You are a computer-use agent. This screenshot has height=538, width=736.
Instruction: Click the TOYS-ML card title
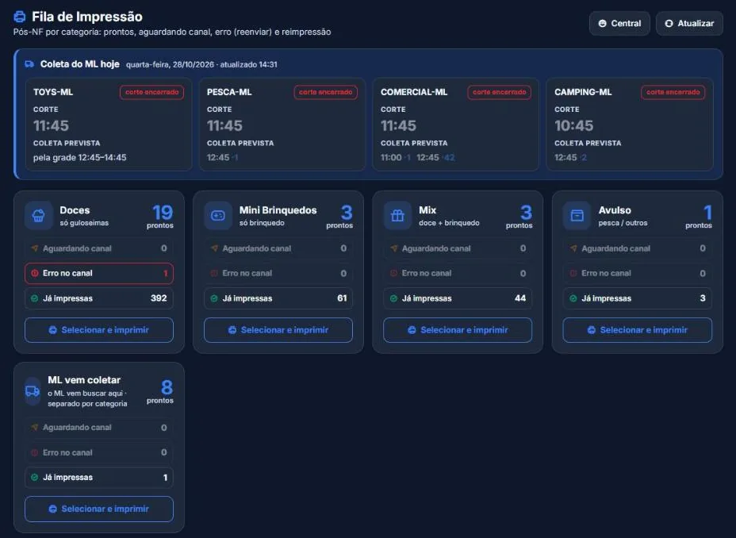[x=53, y=92]
